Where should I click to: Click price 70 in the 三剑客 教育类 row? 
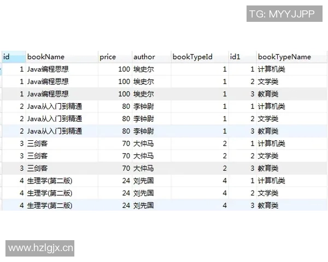(x=126, y=168)
